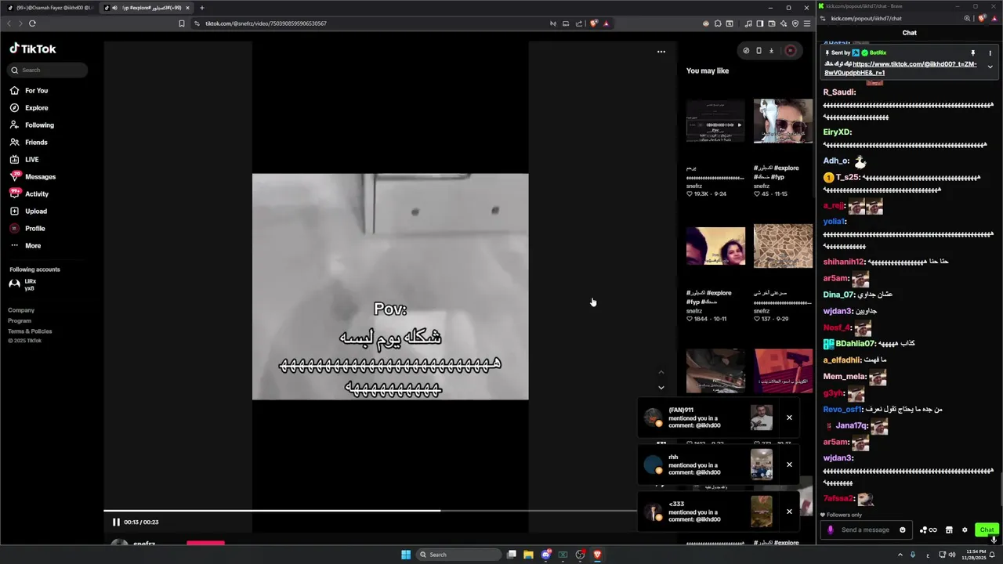The width and height of the screenshot is (1003, 564).
Task: Open the (FAN)911 mention notification
Action: pos(709,418)
